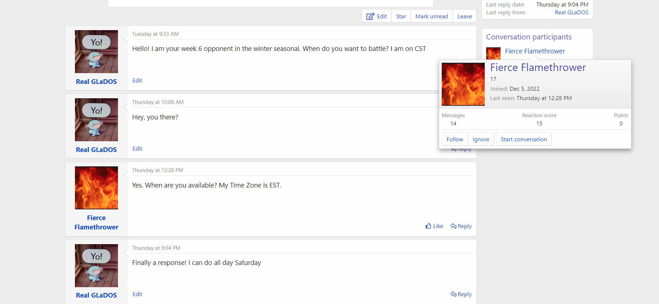Click the Real GLaDOS username under the Saturday message

(96, 295)
